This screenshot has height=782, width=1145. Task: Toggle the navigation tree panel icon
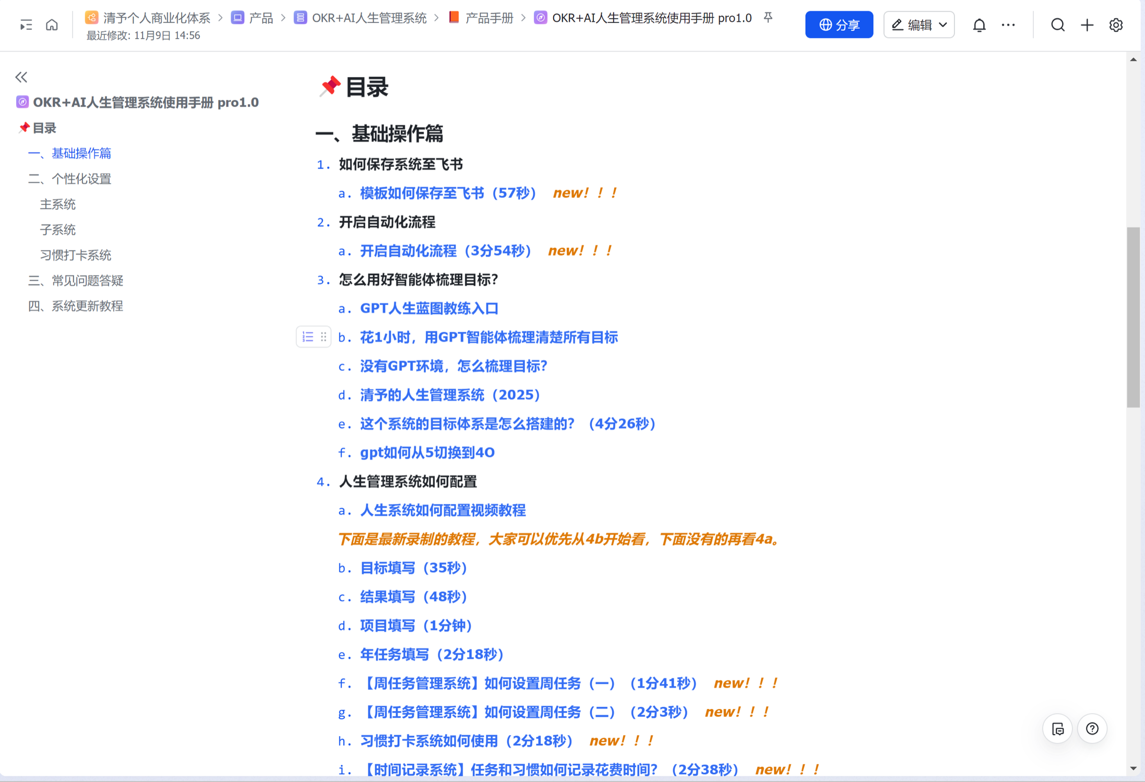(x=26, y=25)
